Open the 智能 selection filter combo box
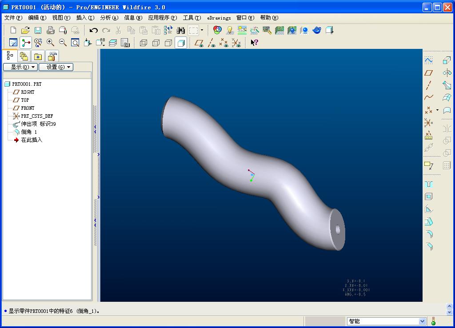The width and height of the screenshot is (455, 328). 387,321
